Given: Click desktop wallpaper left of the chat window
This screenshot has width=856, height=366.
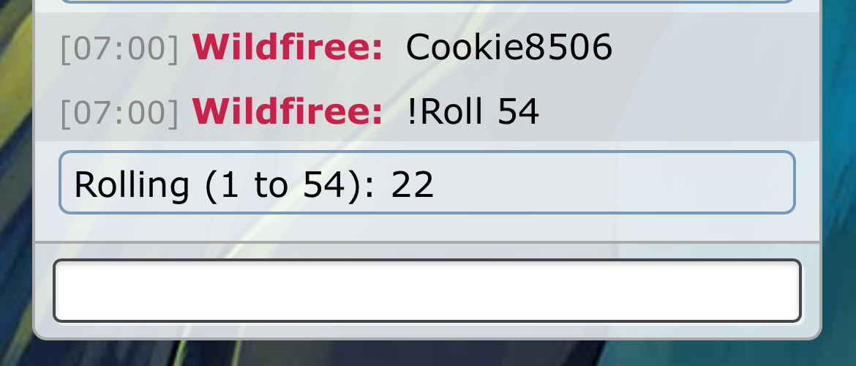Looking at the screenshot, I should click(15, 180).
